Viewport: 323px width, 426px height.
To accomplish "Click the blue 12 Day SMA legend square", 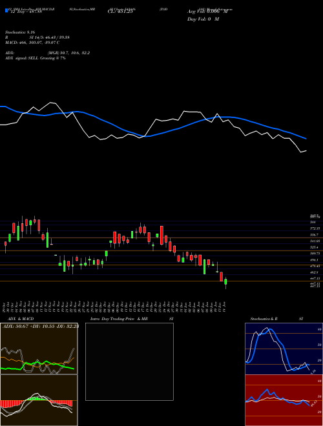I will click(7, 10).
